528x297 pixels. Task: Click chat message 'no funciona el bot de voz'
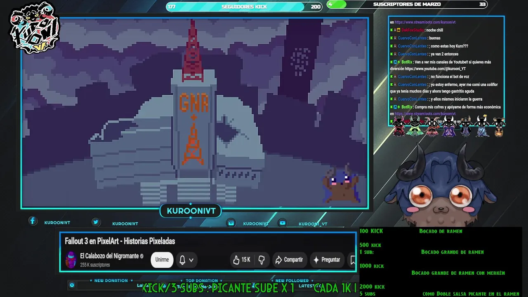tap(450, 77)
